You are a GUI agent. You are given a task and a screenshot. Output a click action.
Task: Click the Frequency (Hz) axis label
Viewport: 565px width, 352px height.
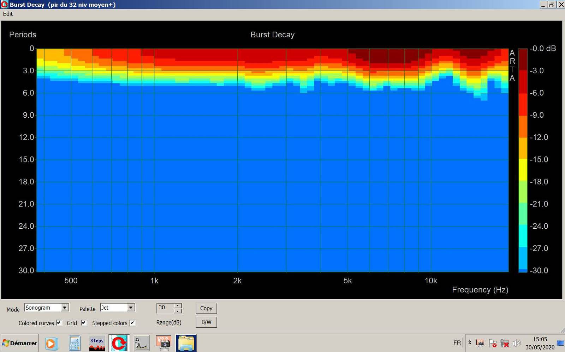[480, 290]
